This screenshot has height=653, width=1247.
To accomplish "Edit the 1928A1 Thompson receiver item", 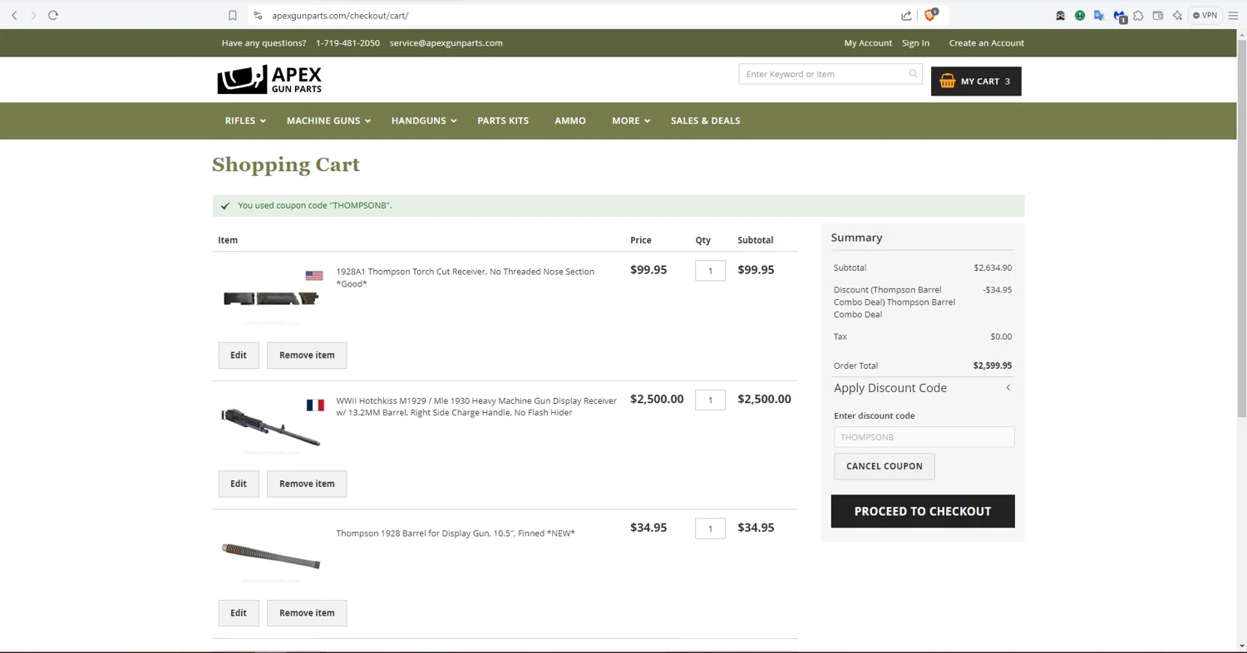I will 239,355.
